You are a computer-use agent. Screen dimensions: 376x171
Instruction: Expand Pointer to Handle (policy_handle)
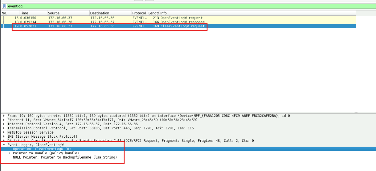tap(10, 153)
